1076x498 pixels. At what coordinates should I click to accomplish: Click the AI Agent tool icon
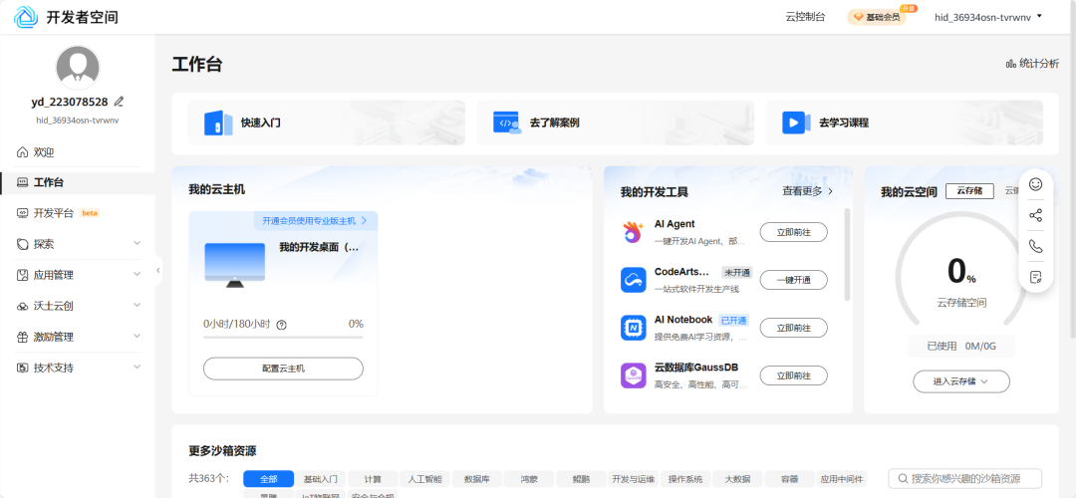click(634, 232)
